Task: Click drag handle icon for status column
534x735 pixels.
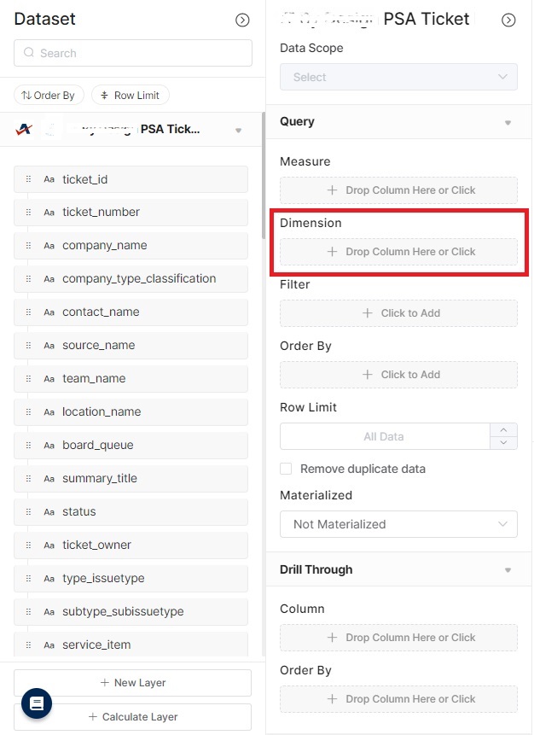Action: [x=28, y=512]
